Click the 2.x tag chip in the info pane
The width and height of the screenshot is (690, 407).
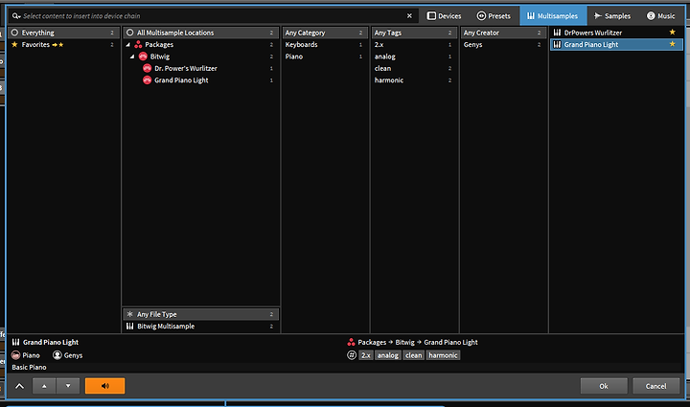(366, 355)
